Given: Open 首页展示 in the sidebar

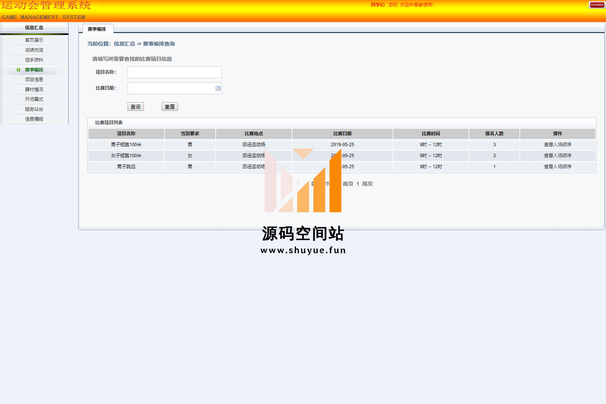Looking at the screenshot, I should click(x=34, y=40).
